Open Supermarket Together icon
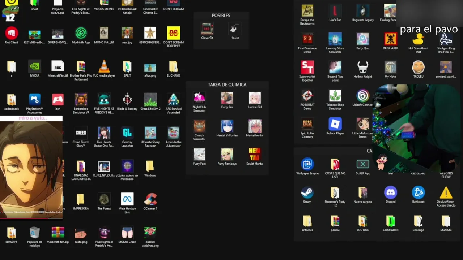 click(x=307, y=68)
